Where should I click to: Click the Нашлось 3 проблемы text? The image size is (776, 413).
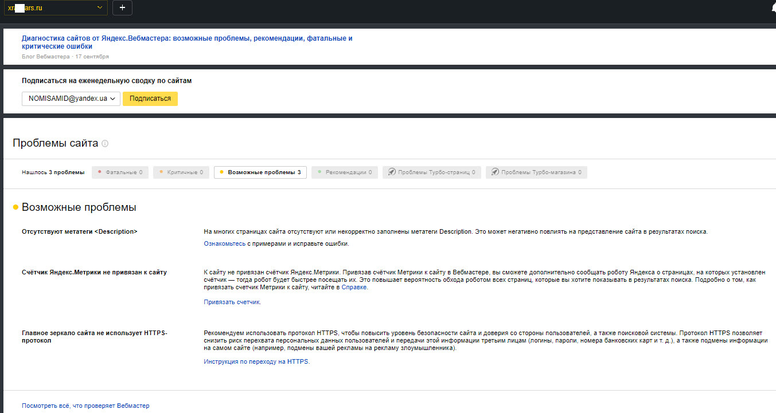pos(53,172)
